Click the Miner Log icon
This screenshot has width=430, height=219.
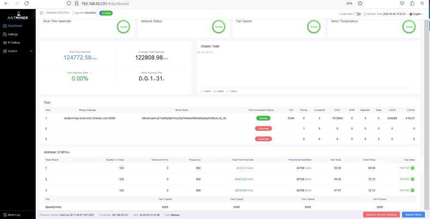(x=5, y=215)
